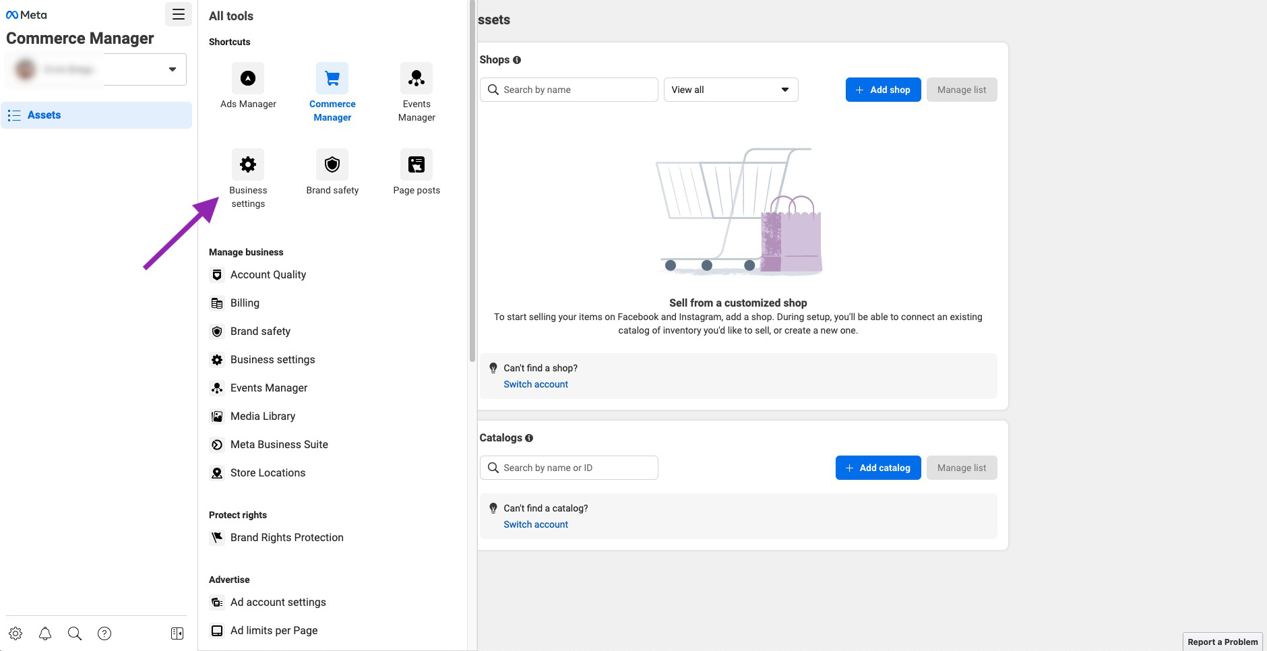This screenshot has width=1267, height=651.
Task: Click the Shops info icon
Action: [517, 60]
